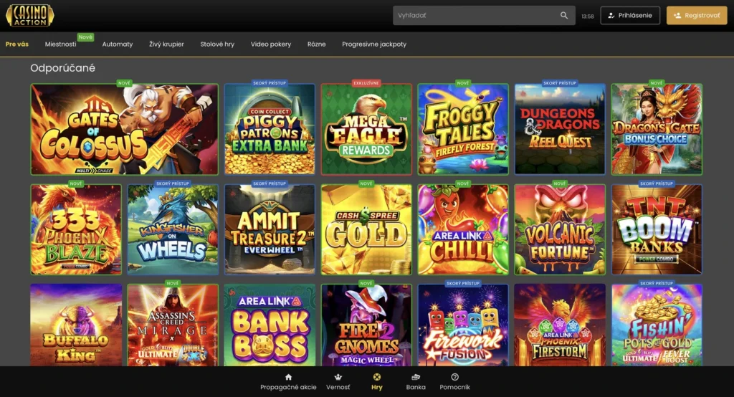Select the Pre vás tab
The height and width of the screenshot is (397, 734).
[x=17, y=44]
